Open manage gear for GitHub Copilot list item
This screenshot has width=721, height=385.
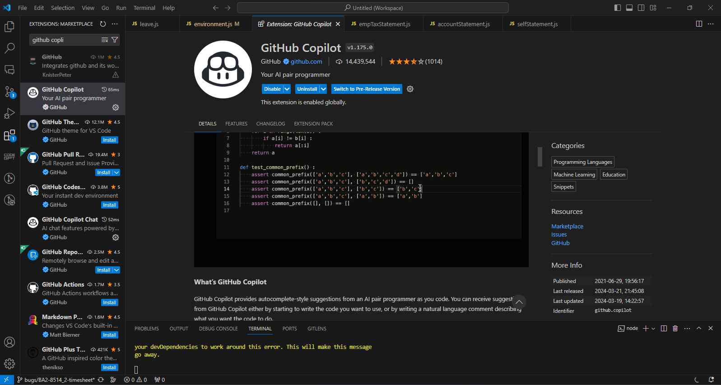[x=116, y=107]
